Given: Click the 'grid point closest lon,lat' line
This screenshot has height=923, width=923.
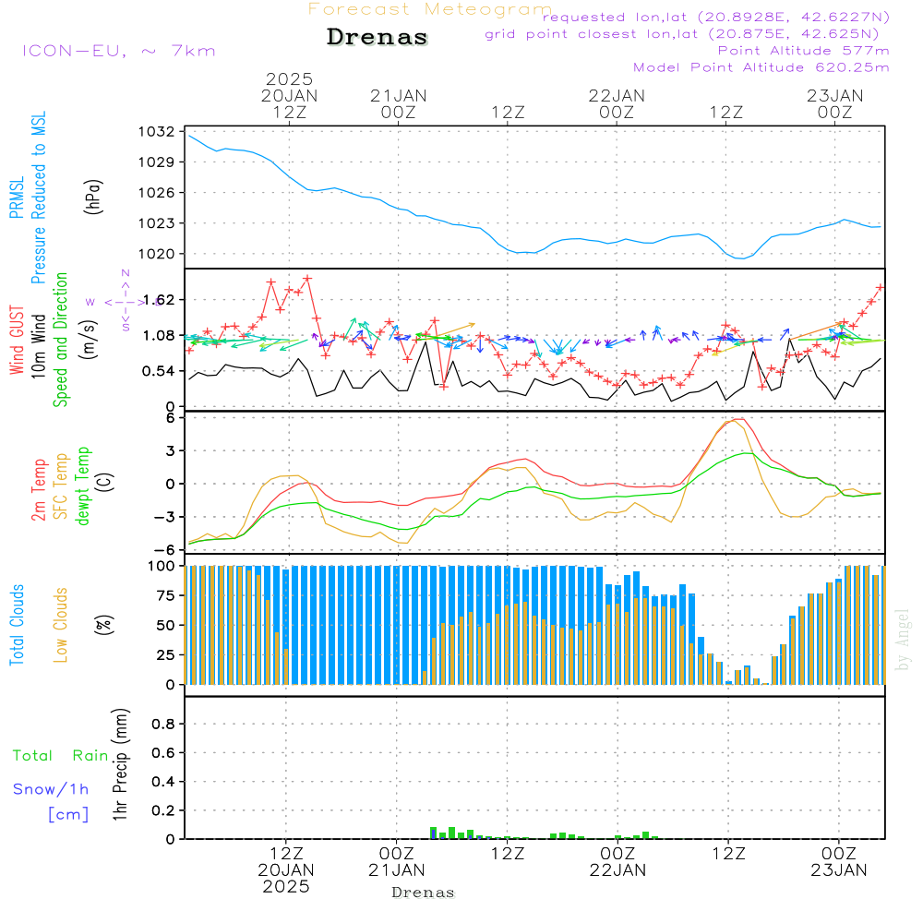Looking at the screenshot, I should [682, 34].
